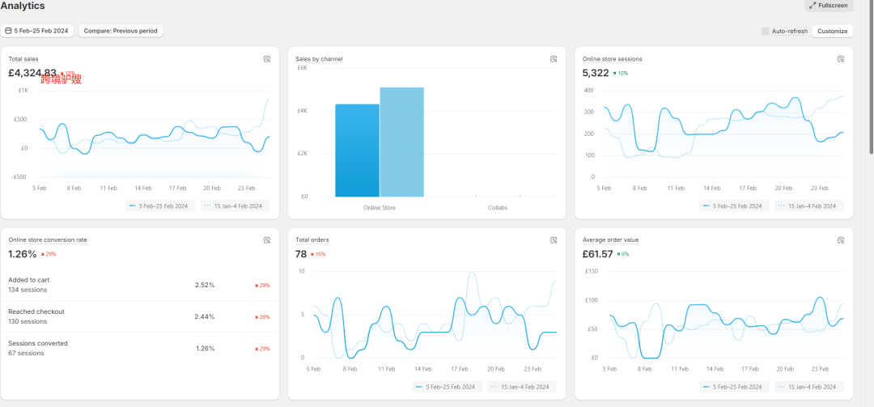Toggle 5 Feb–25 Feb legend in sessions chart
The height and width of the screenshot is (407, 874).
coord(734,206)
